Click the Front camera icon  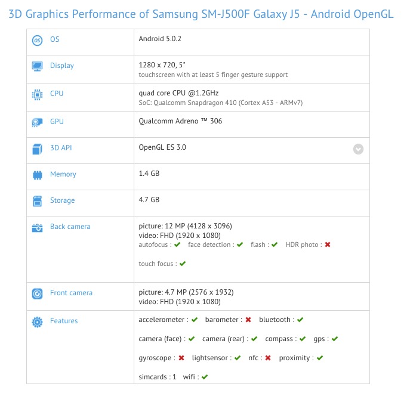pyautogui.click(x=37, y=293)
